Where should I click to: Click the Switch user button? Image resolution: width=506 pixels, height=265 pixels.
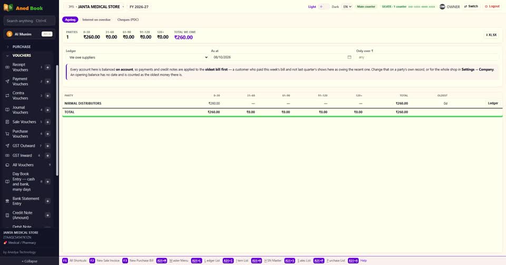point(471,6)
